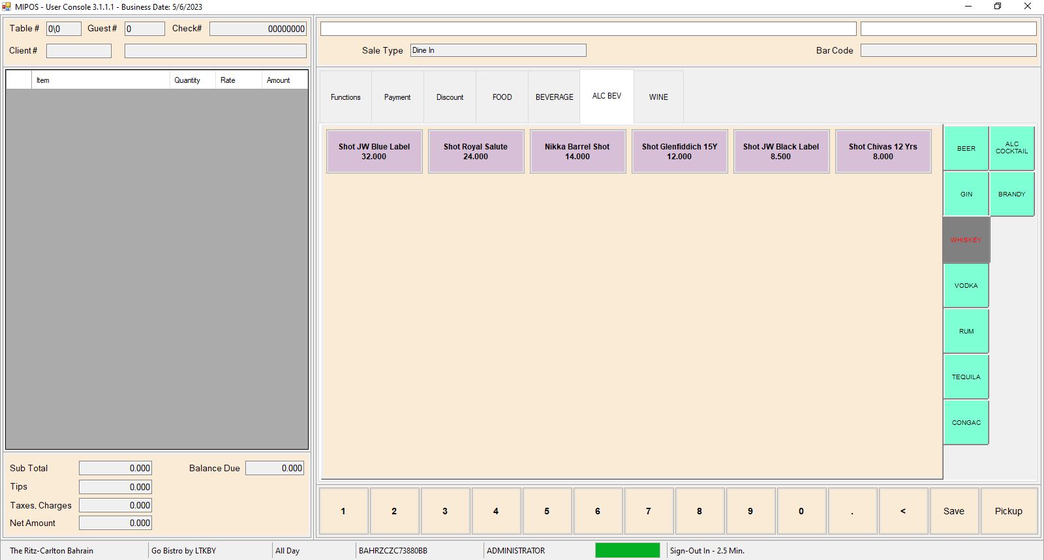Viewport: 1044px width, 560px height.
Task: Tap keypad digit 1
Action: (343, 511)
